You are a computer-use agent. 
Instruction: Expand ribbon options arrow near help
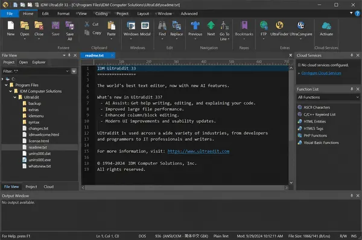[x=351, y=13]
